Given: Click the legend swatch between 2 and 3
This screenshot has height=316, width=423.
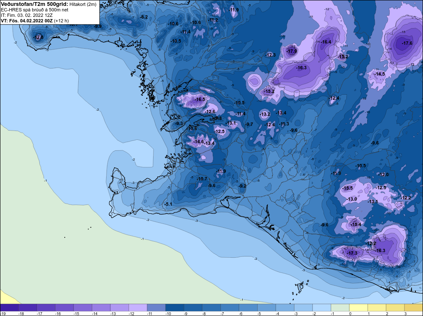Looking at the screenshot, I should (395, 308).
